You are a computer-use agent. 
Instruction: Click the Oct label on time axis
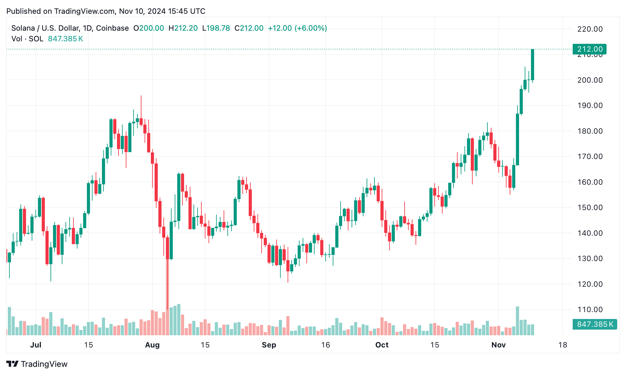click(x=382, y=345)
